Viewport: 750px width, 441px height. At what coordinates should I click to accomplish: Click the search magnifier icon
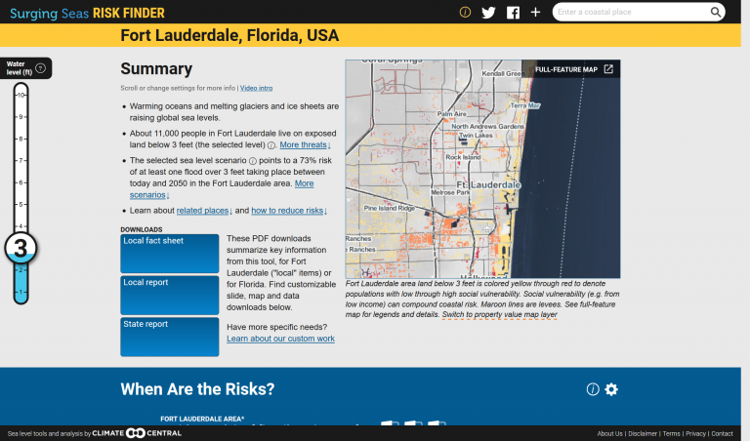click(x=716, y=13)
